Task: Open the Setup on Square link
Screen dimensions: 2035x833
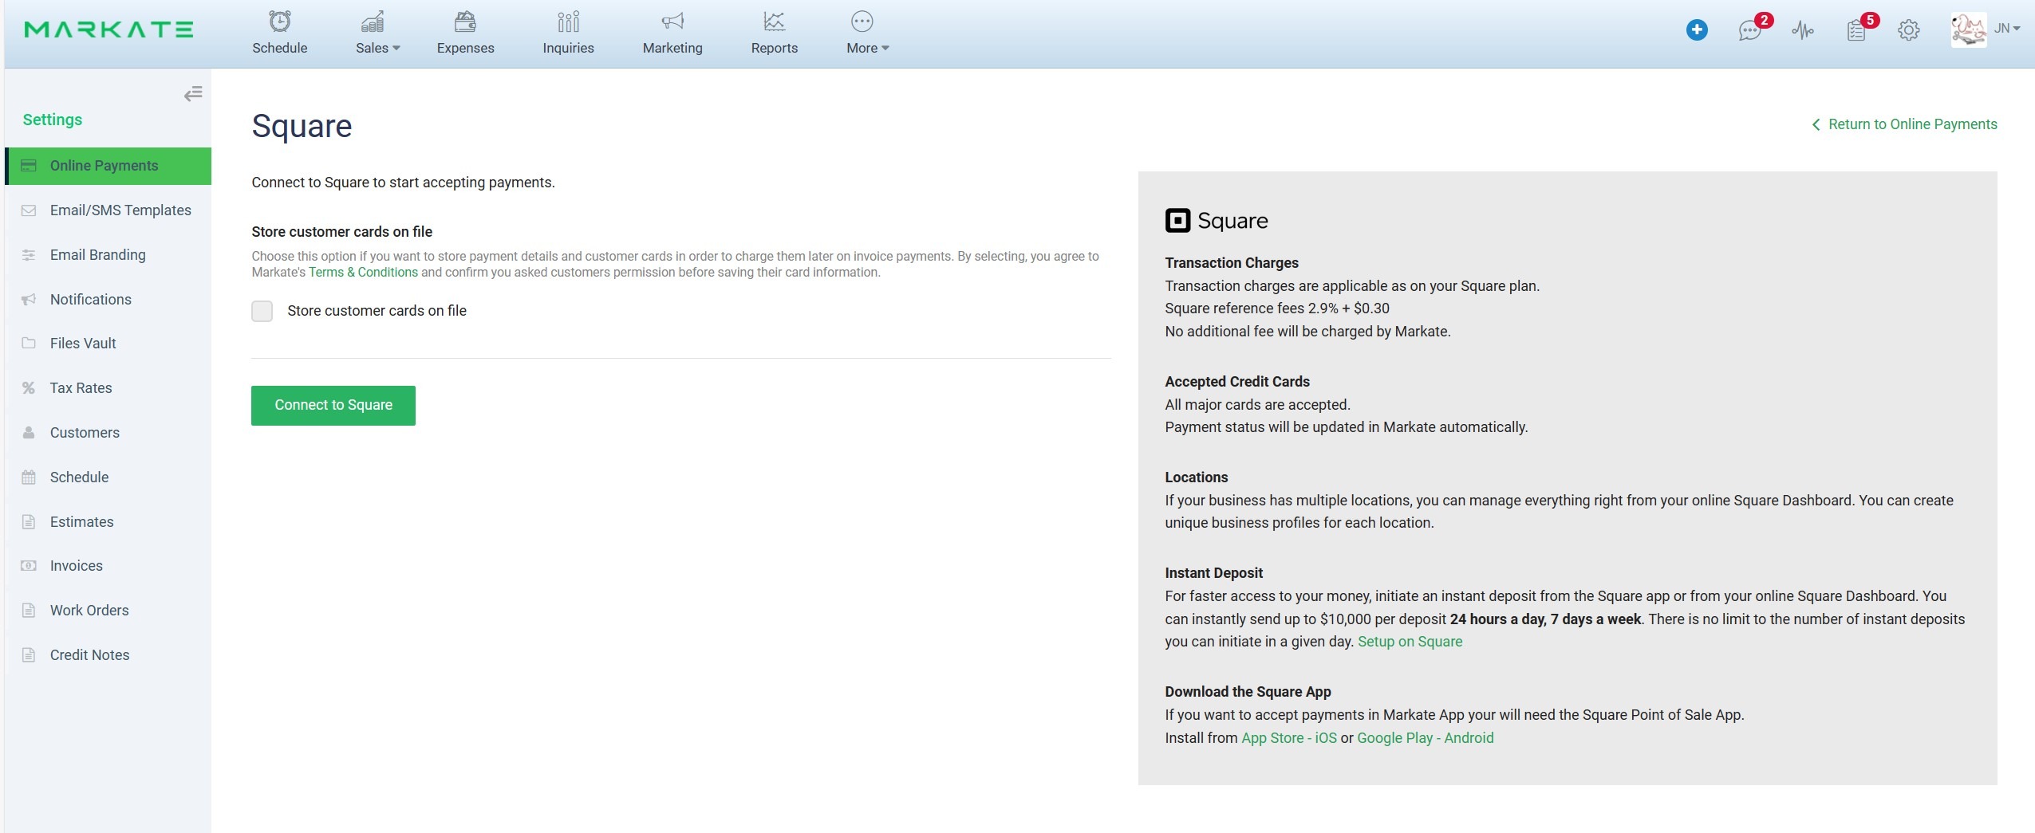Action: point(1410,642)
